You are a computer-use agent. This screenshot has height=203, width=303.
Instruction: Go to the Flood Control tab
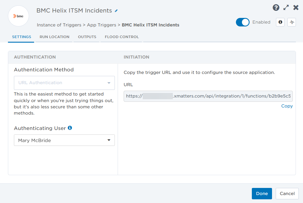(x=122, y=37)
